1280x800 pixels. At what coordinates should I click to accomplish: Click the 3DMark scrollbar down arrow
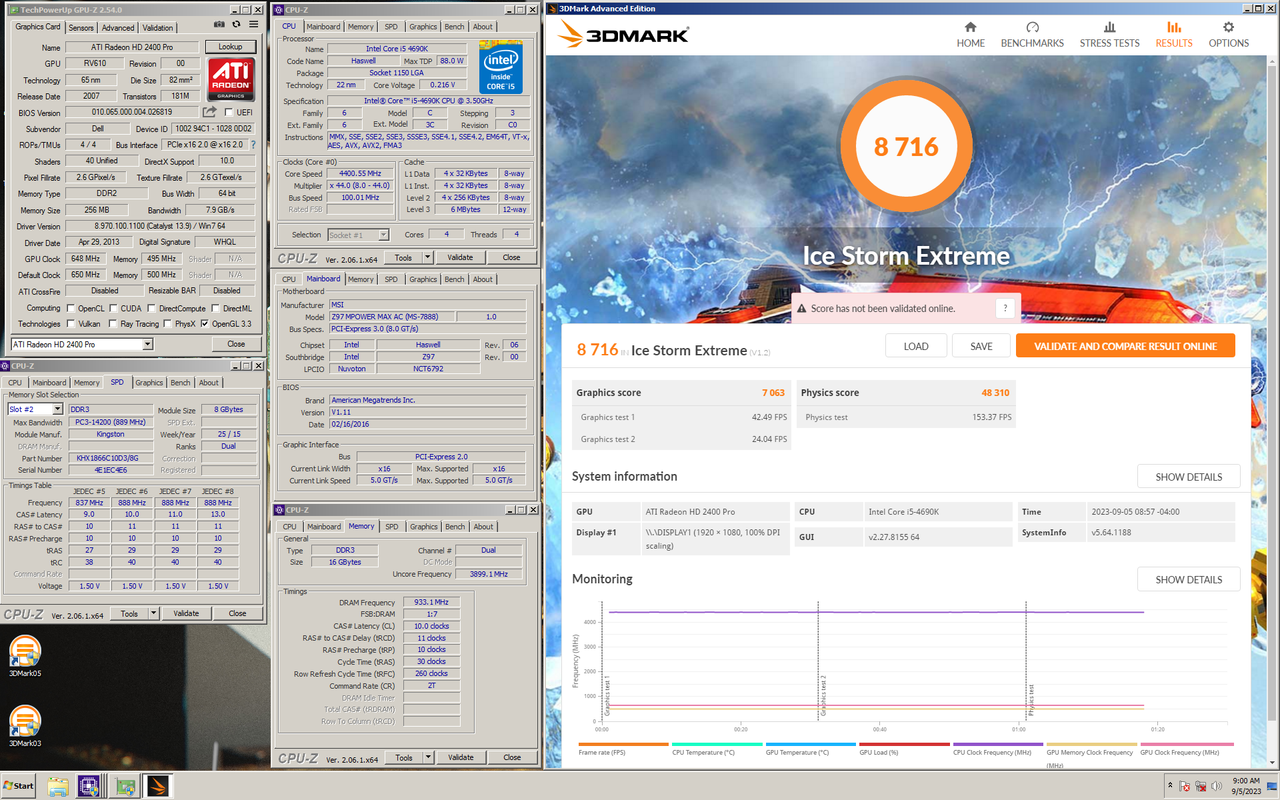[1273, 763]
